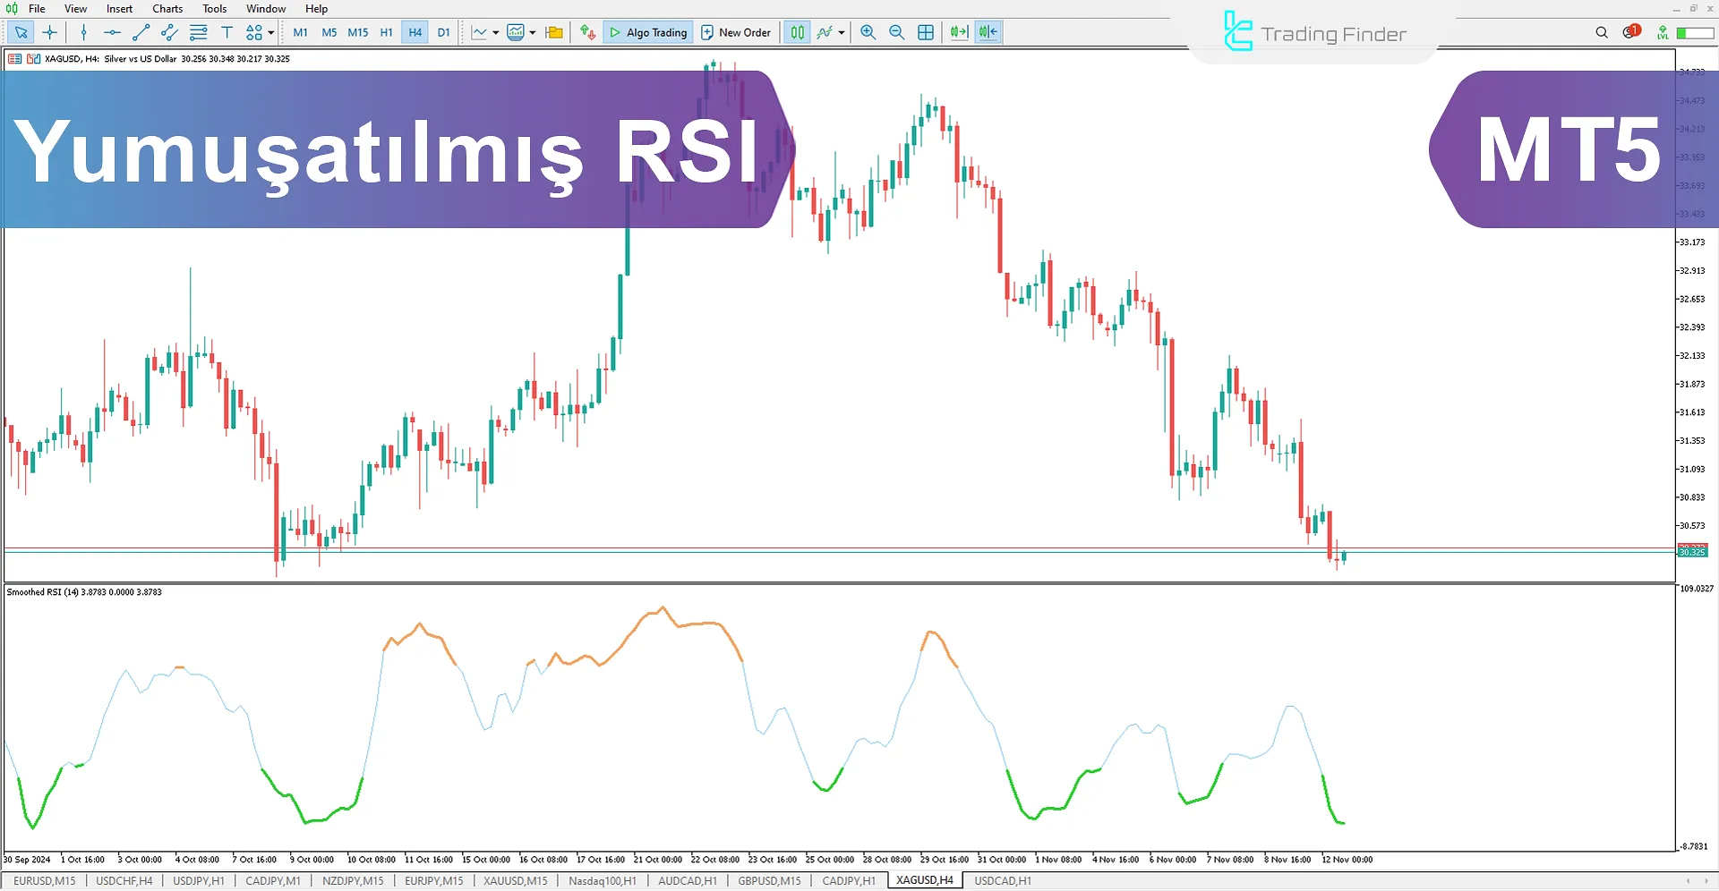Pick the Text annotation tool
This screenshot has width=1719, height=891.
coord(227,32)
